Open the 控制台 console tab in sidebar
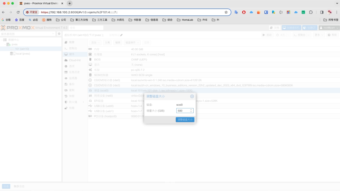Image resolution: width=340 pixels, height=191 pixels. [73, 48]
